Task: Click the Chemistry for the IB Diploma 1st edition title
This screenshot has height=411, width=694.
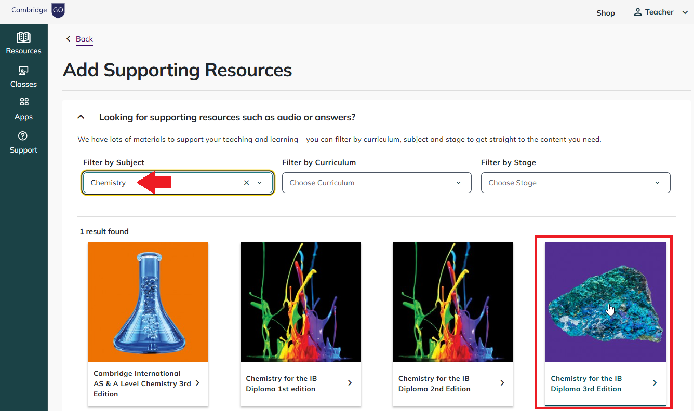Action: tap(282, 383)
